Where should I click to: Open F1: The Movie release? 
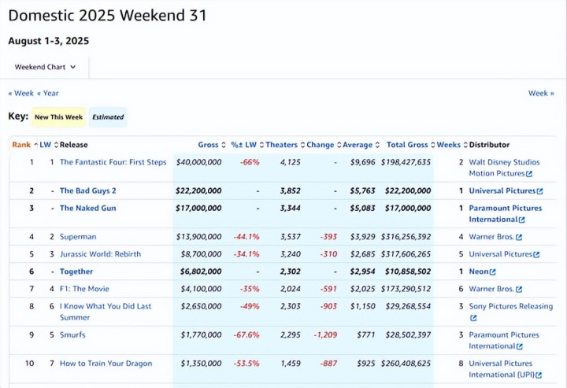(x=84, y=289)
